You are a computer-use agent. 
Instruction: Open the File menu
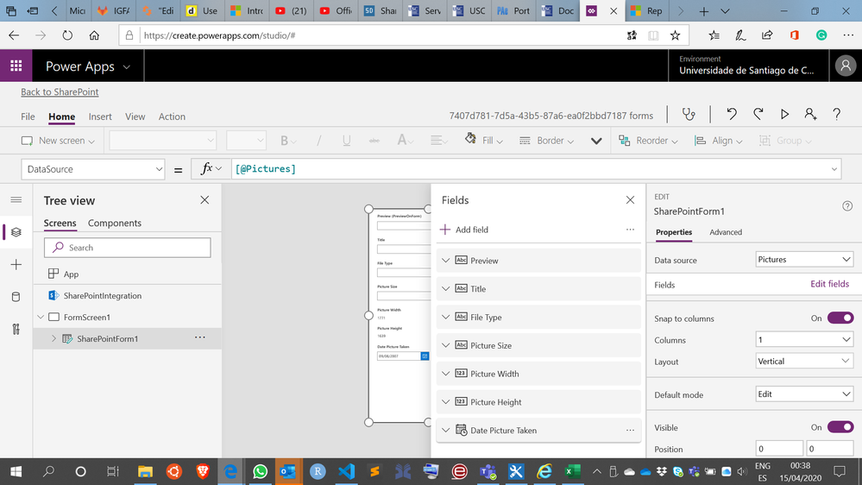click(x=28, y=117)
